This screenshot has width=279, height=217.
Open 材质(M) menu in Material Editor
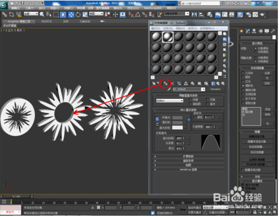point(168,28)
